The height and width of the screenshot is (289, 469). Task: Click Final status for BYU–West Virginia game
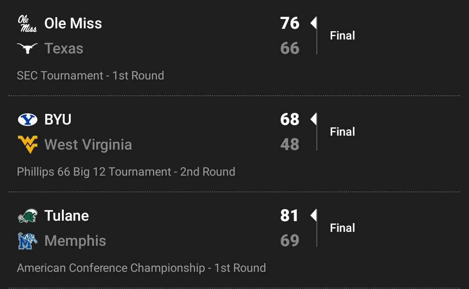pos(342,132)
